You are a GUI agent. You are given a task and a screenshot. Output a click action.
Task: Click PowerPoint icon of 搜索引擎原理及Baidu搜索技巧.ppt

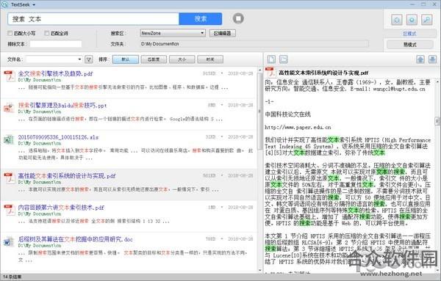[10, 108]
